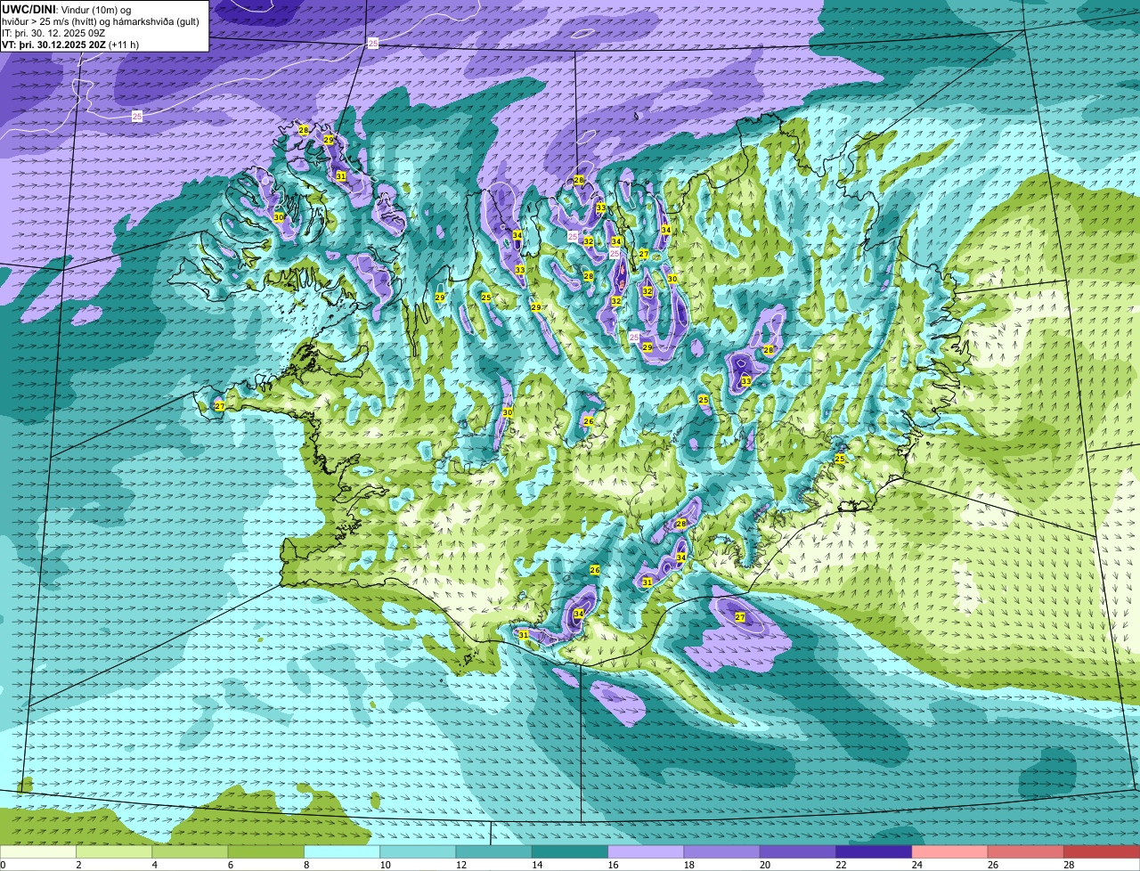Click the "14" value on the legend scale
Screen dimensions: 1140x871
(x=536, y=865)
